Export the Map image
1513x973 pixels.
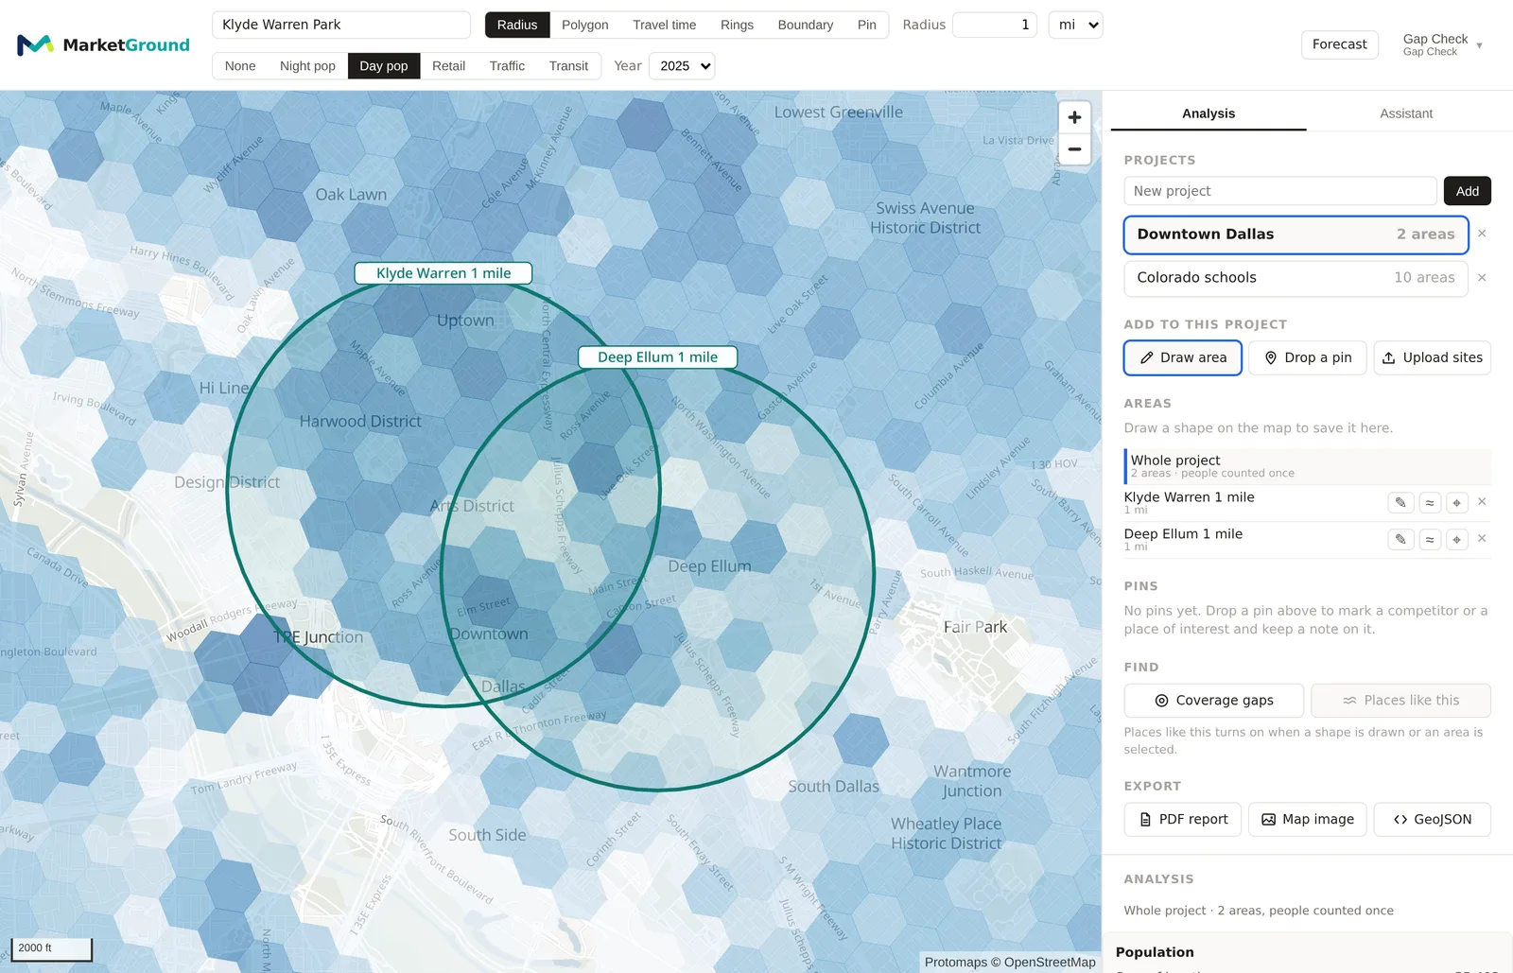tap(1308, 820)
